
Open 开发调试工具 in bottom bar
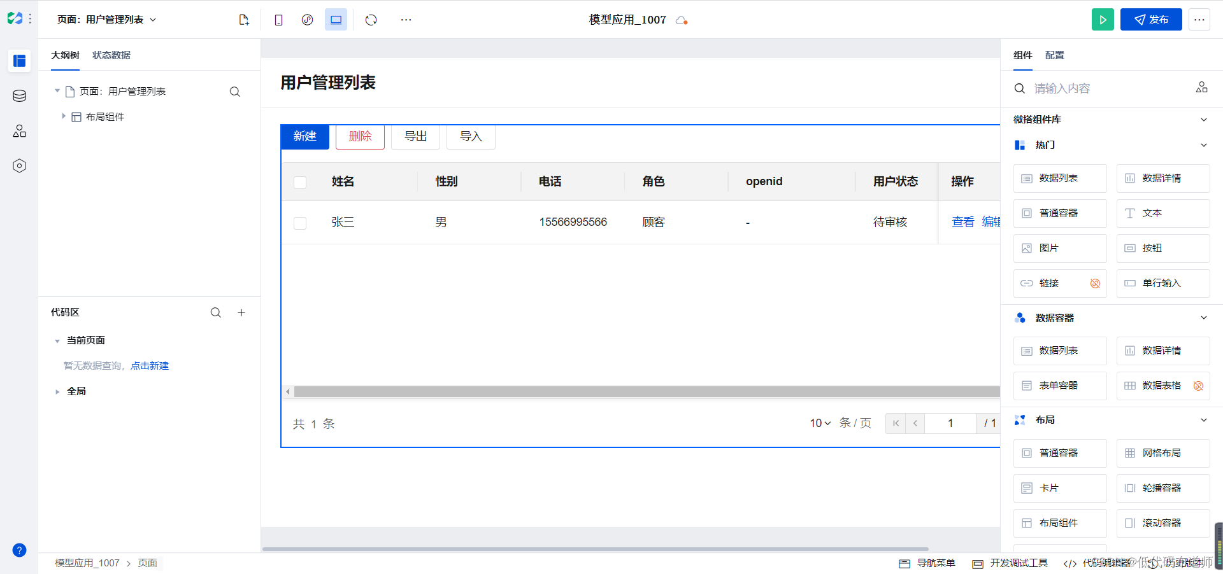tap(1010, 563)
